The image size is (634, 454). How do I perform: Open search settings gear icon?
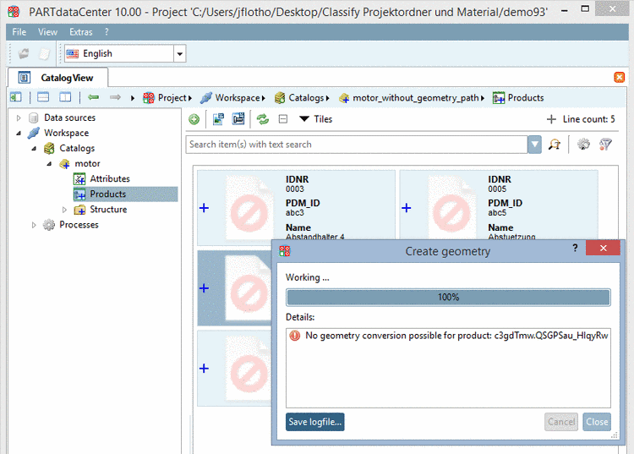click(x=583, y=145)
